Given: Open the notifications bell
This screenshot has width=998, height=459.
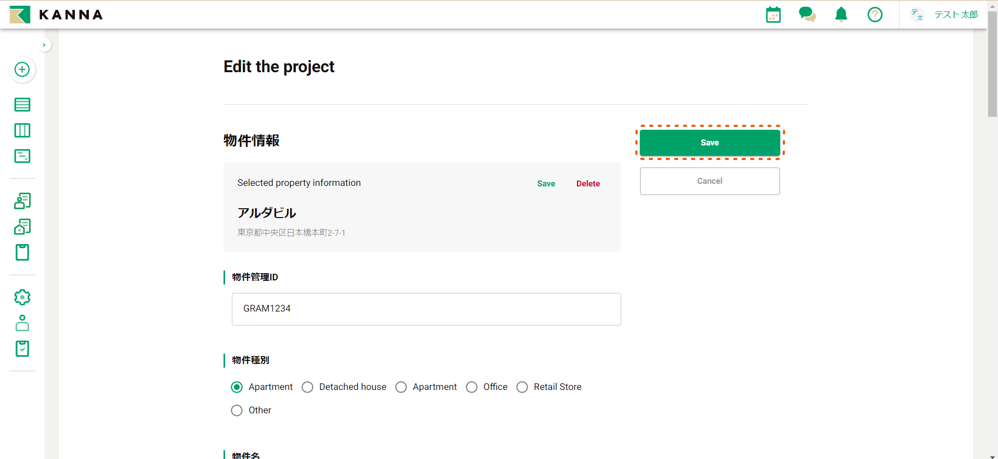Looking at the screenshot, I should pyautogui.click(x=841, y=15).
